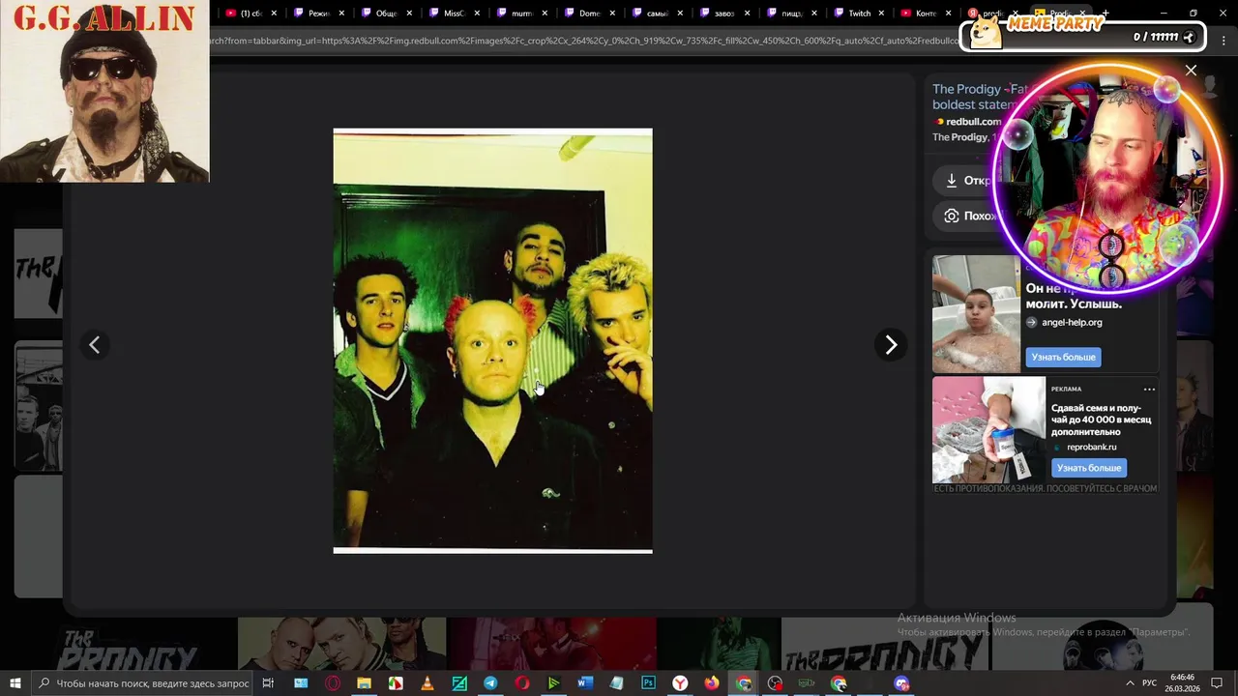Click the 'Похож' similar images button
Screen dimensions: 1238x696
pyautogui.click(x=969, y=216)
